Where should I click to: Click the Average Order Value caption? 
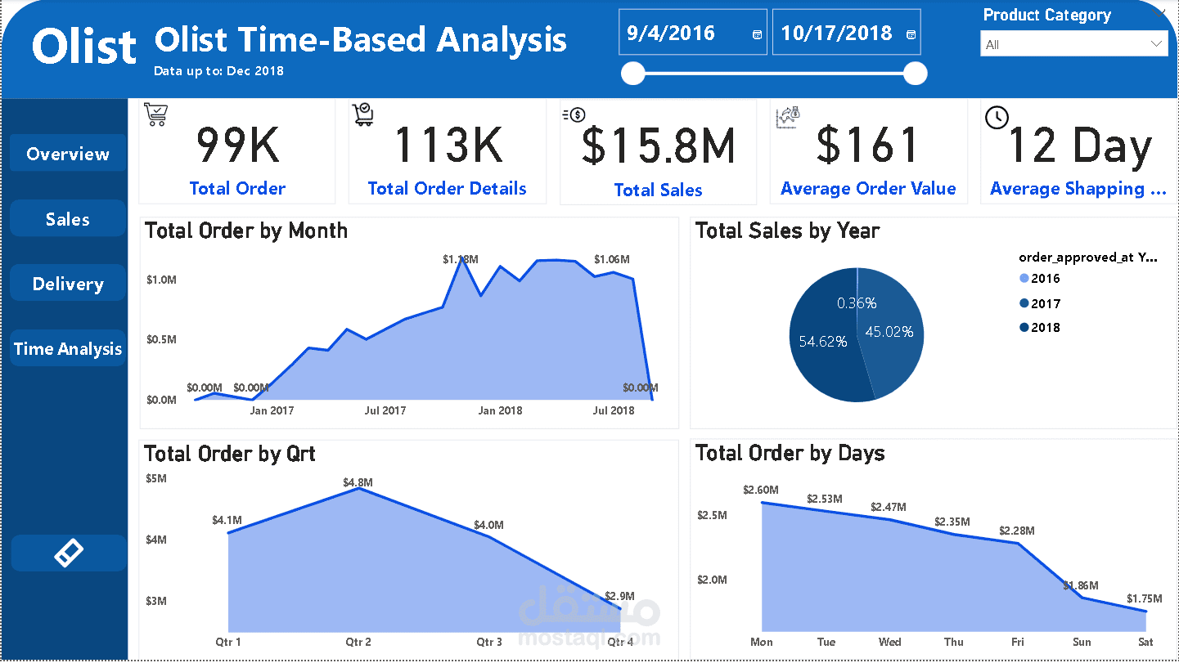[869, 189]
